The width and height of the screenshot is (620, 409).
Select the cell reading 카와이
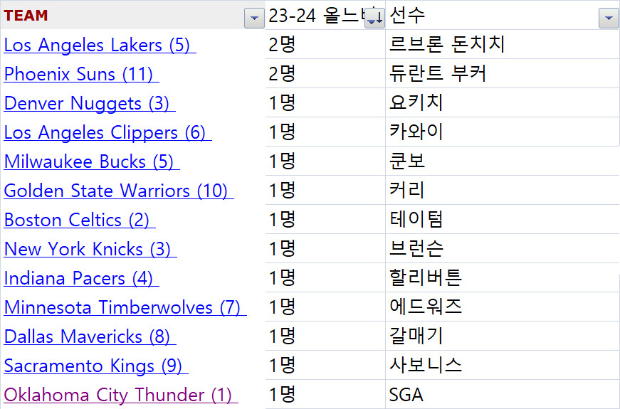[x=502, y=132]
